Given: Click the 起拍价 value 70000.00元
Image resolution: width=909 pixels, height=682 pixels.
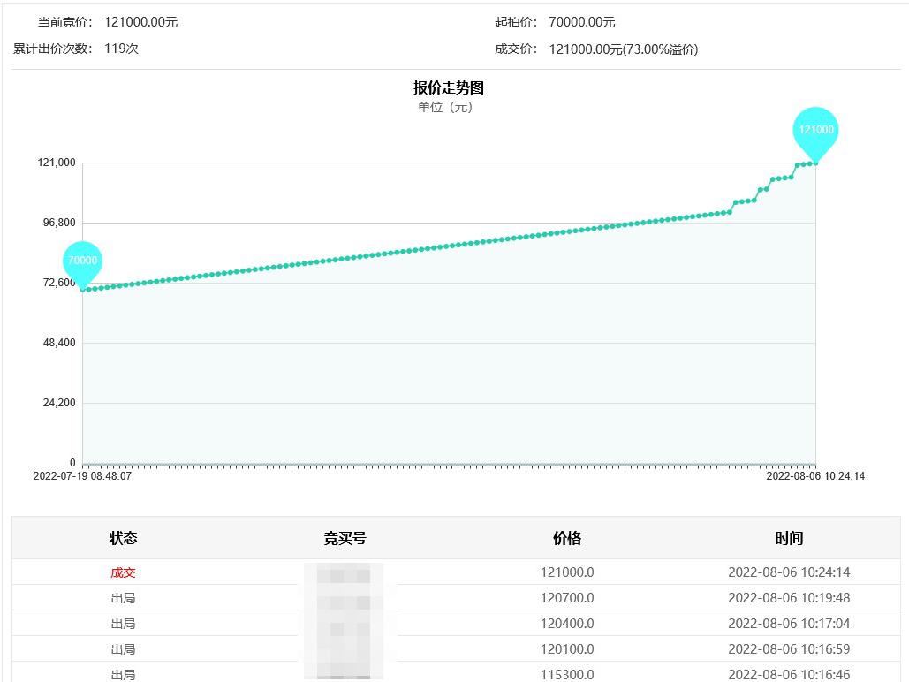Looking at the screenshot, I should [582, 22].
